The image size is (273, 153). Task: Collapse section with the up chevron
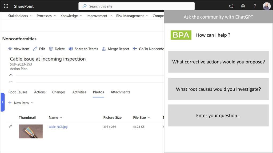point(11,75)
